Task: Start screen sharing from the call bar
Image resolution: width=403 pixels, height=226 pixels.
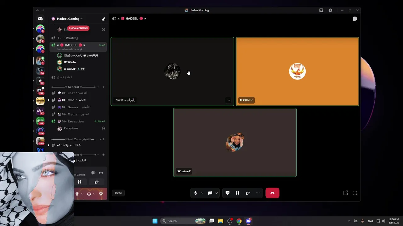Action: [x=227, y=193]
